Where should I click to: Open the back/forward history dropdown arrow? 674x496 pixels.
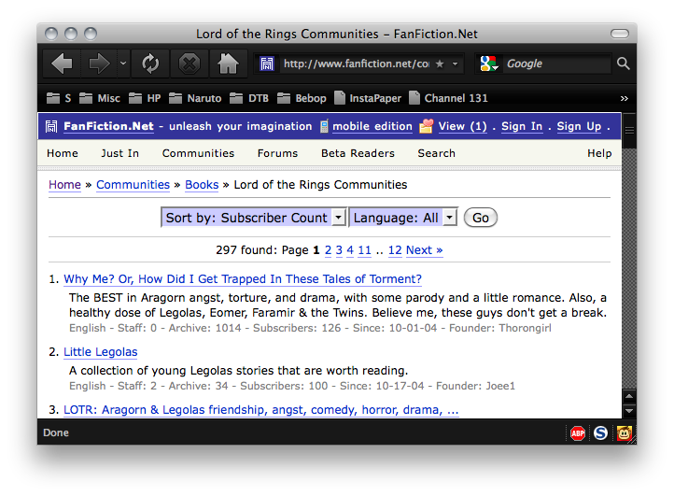click(x=123, y=64)
